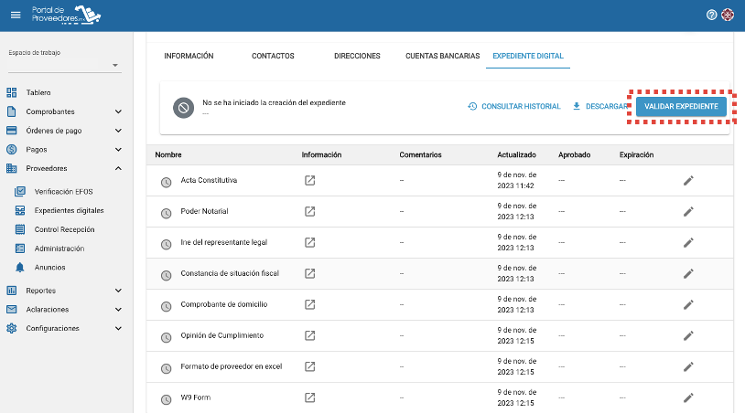Edit the W9 Form row pencil
Viewport: 745px width, 413px height.
[688, 397]
